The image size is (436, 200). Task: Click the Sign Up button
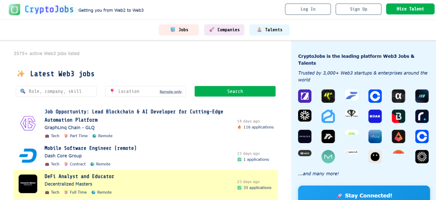tap(359, 9)
